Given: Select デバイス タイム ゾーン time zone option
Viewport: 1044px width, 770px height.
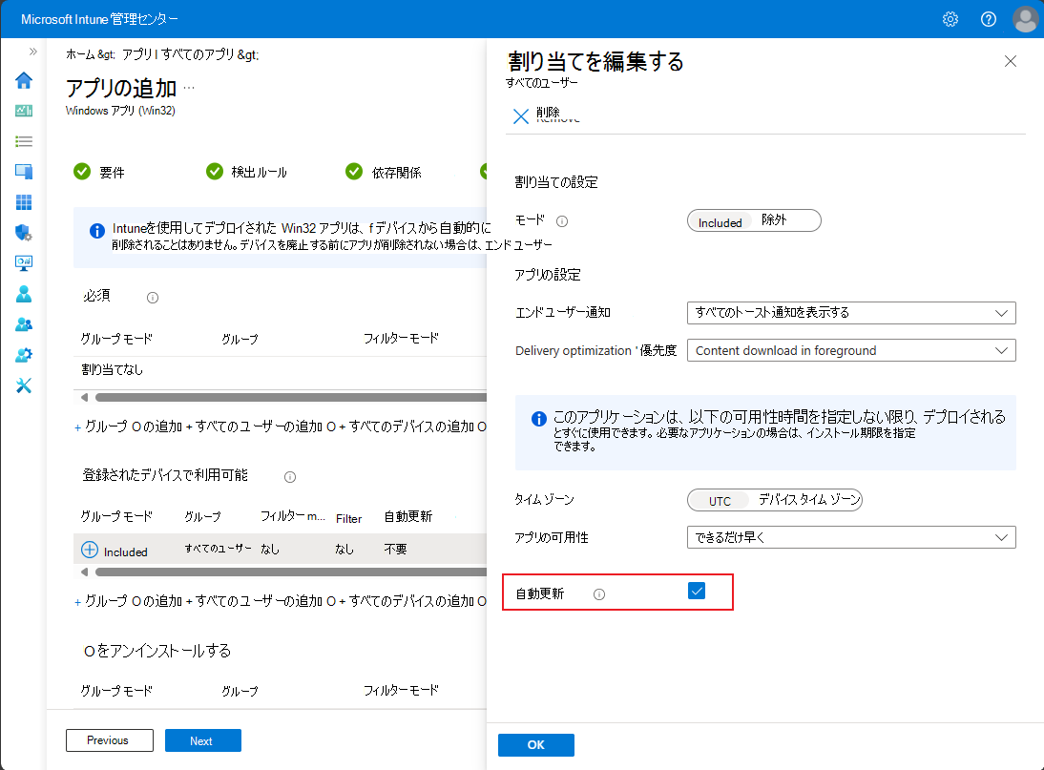Looking at the screenshot, I should click(809, 500).
